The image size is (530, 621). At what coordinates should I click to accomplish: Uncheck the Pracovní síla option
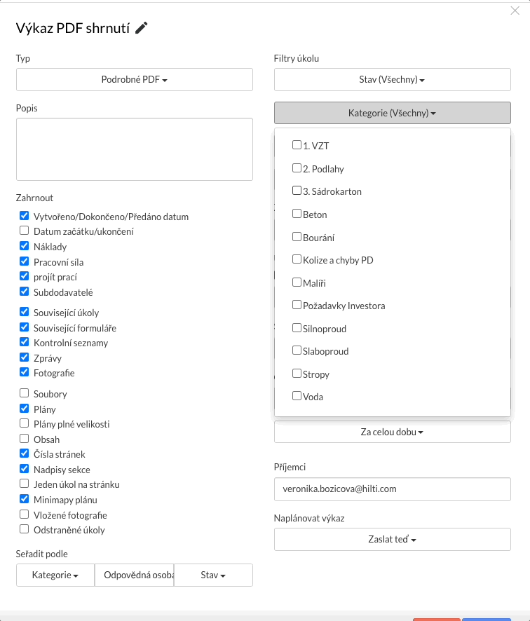tap(24, 261)
